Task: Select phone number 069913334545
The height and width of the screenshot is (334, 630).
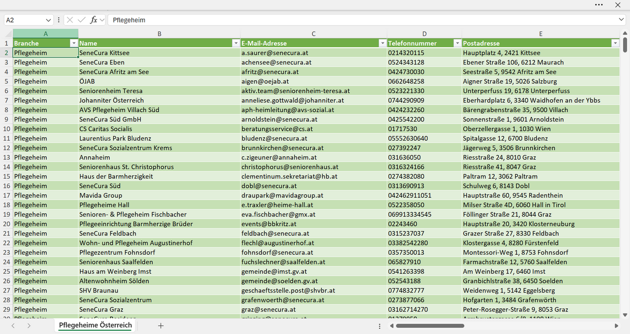Action: tap(424, 214)
